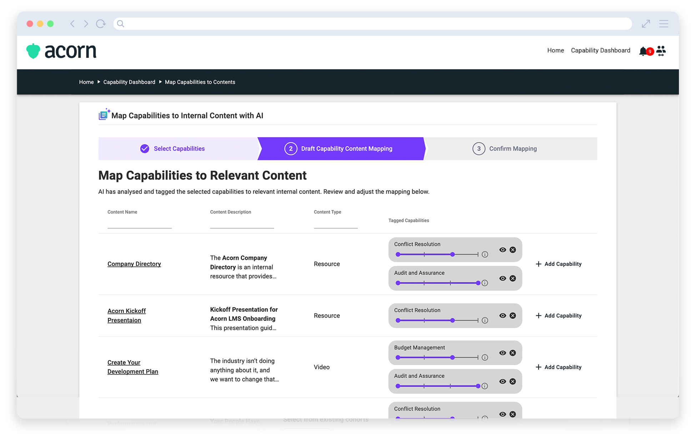Click the acorn logo

click(61, 51)
